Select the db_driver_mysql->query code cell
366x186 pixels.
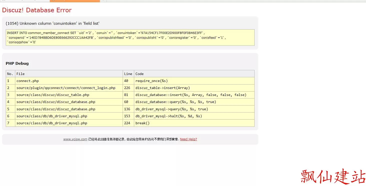pos(194,109)
